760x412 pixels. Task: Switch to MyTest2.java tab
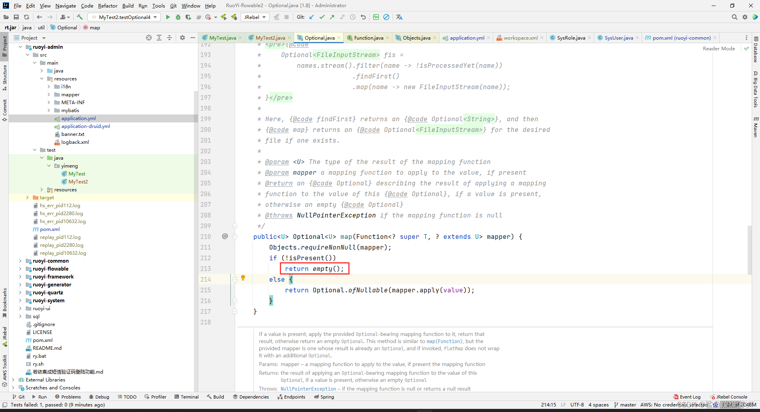click(270, 38)
